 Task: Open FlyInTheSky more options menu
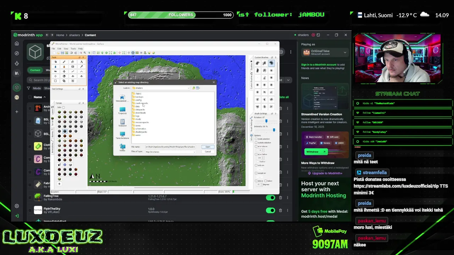tap(288, 210)
